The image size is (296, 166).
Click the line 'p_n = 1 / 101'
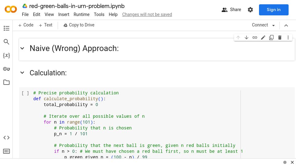[71, 134]
